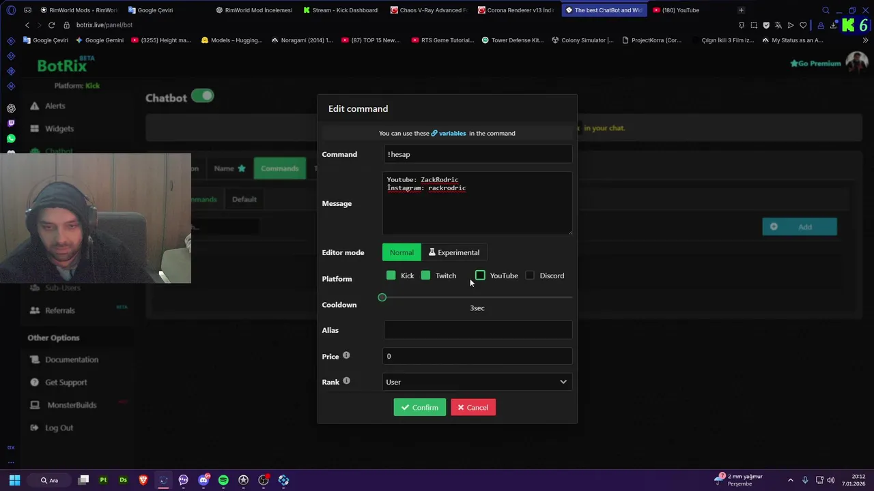Open the weather widget on taskbar
The image size is (874, 491).
pos(738,480)
